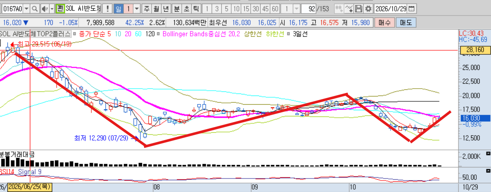Choose the 5 interval preset button
The height and width of the screenshot is (192, 491).
tap(226, 9)
